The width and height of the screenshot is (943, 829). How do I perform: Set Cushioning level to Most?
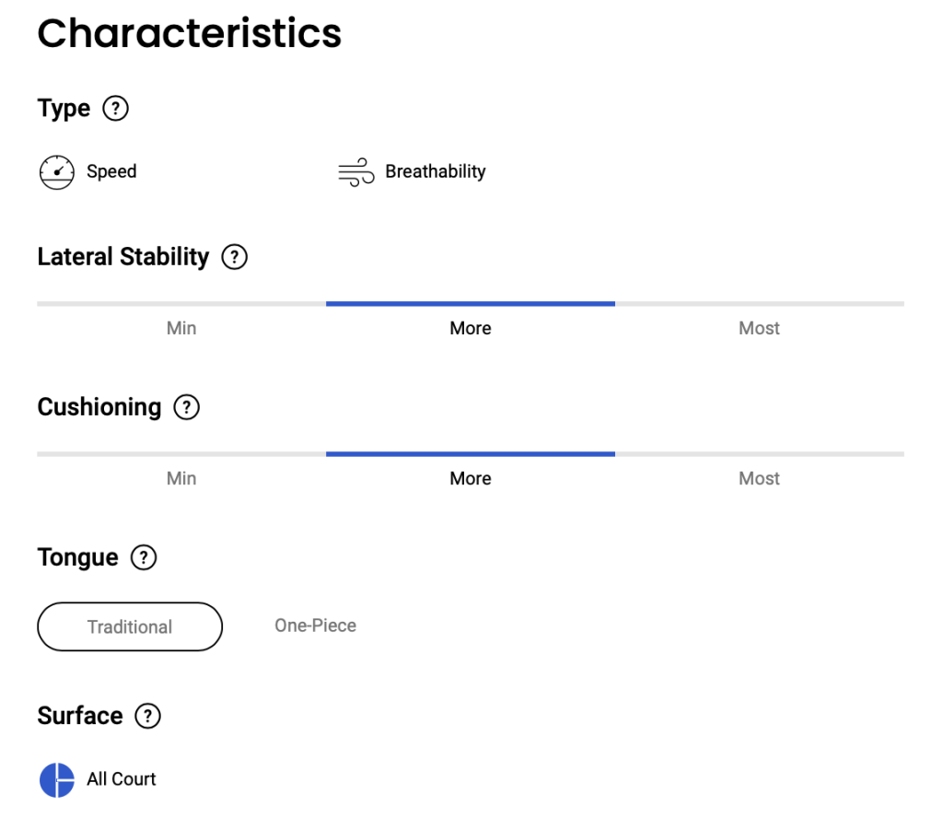[759, 478]
